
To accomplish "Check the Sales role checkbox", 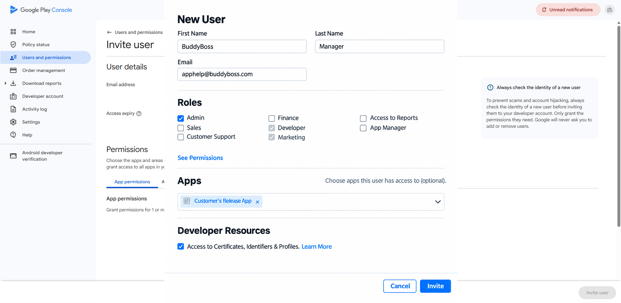I will [181, 128].
